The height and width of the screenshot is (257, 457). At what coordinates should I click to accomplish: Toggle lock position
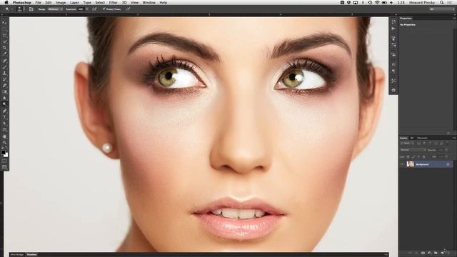[418, 157]
